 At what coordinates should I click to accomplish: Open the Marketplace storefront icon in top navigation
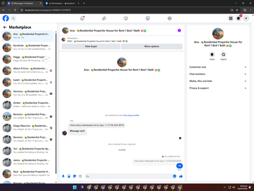point(148,18)
